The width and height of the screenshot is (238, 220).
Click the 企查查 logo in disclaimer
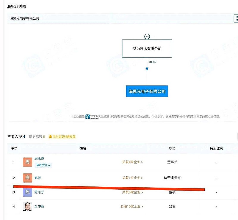(92, 117)
